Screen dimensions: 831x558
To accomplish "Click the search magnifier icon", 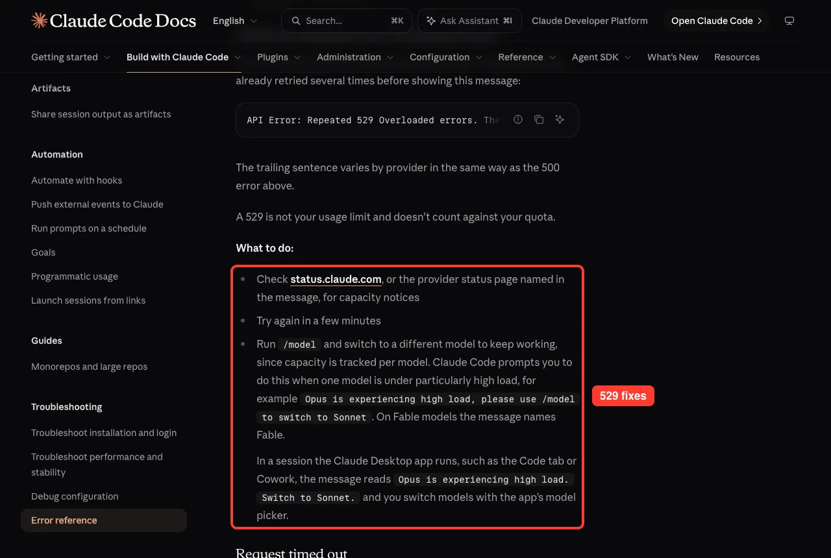I will [296, 21].
